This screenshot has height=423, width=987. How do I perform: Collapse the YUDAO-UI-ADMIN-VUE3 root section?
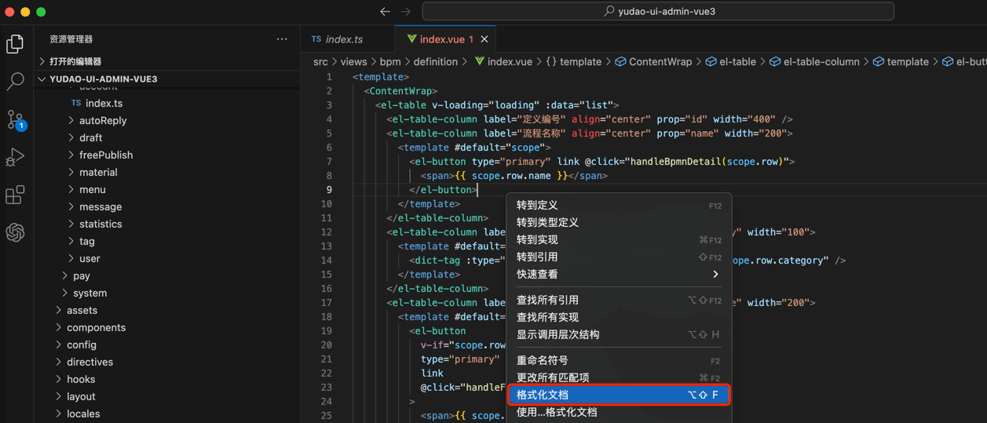42,79
